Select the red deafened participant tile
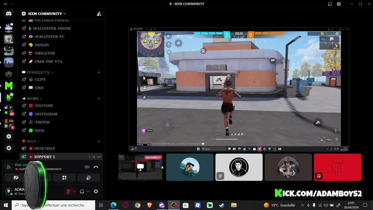The image size is (373, 210). [x=337, y=167]
